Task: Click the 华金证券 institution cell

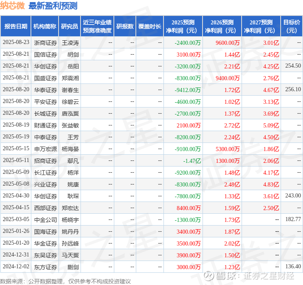Action: 46,243
